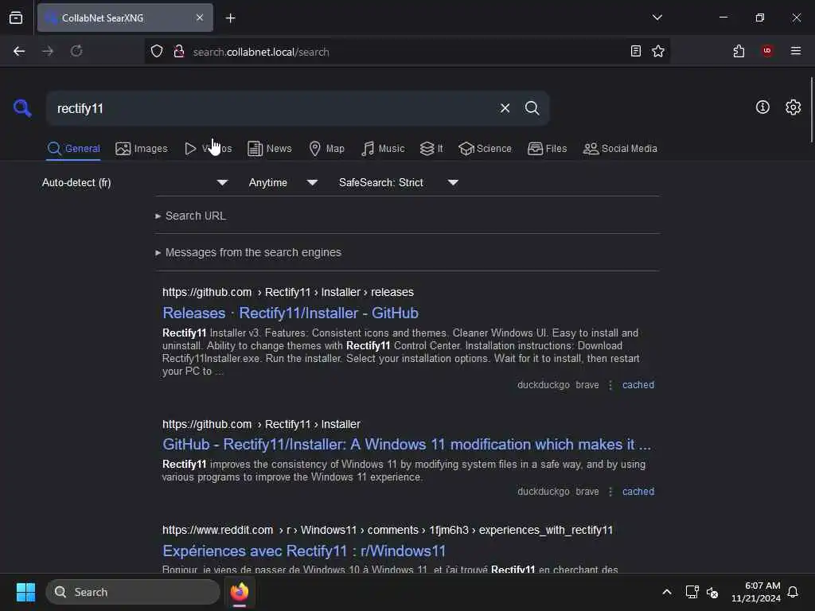Switch to the Map category tab
The image size is (815, 611).
(x=326, y=149)
